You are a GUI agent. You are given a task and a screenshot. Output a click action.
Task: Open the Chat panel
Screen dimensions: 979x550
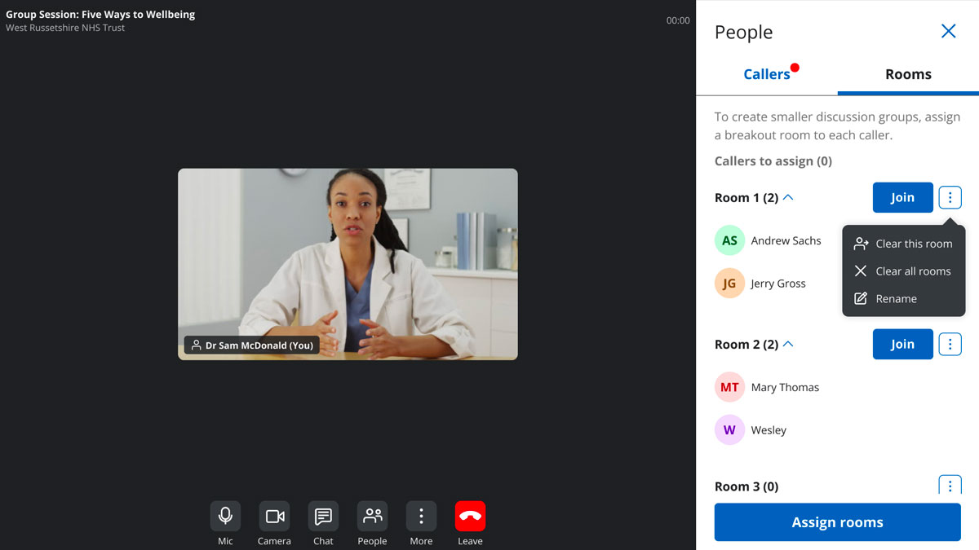pos(323,517)
